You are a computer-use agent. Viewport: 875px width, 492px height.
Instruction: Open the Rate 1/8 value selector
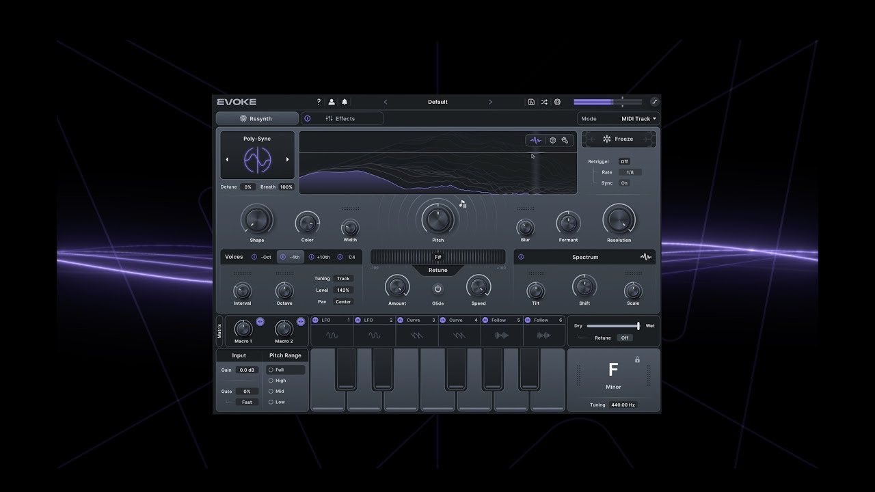click(x=630, y=172)
